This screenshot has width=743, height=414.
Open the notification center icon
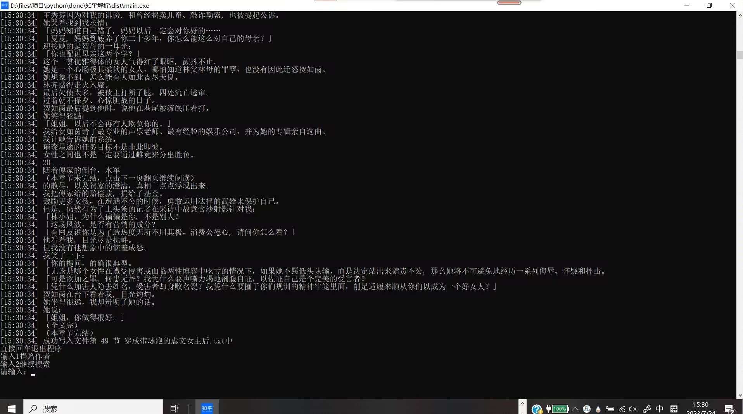click(x=729, y=409)
